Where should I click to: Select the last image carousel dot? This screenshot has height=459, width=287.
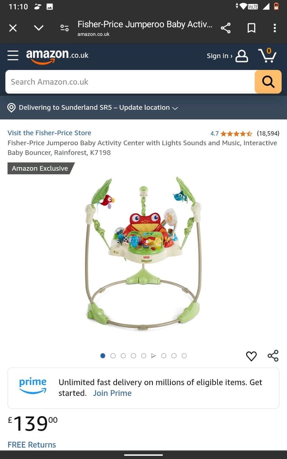pos(184,355)
